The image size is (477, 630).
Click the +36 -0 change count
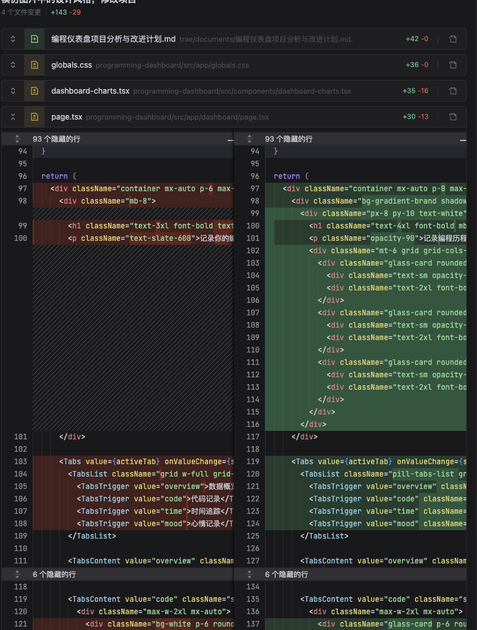click(417, 65)
